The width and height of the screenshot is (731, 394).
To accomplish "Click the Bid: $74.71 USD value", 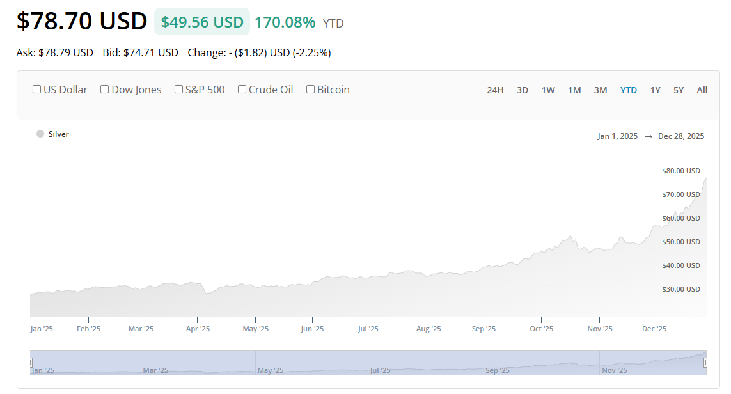I will (140, 52).
